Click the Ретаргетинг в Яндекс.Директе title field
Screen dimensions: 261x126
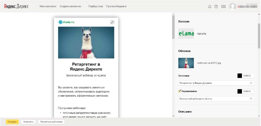216,83
